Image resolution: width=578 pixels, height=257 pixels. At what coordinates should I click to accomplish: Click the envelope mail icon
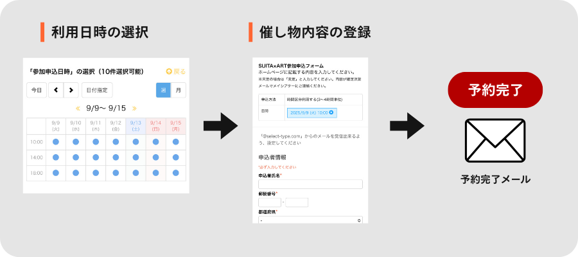pyautogui.click(x=495, y=141)
